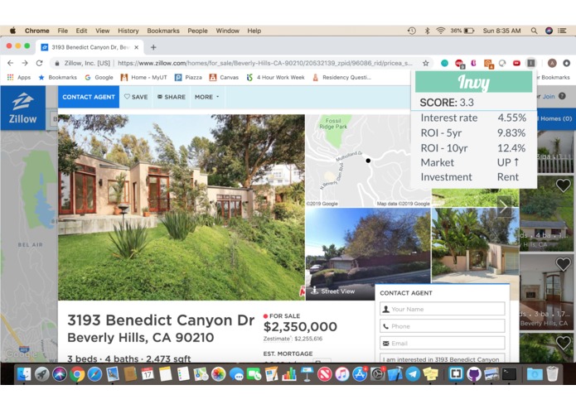The height and width of the screenshot is (409, 576).
Task: Click the browser forward arrow
Action: pyautogui.click(x=25, y=63)
